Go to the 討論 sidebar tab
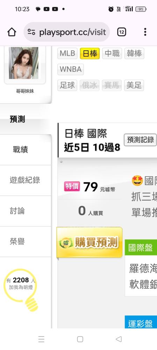Image resolution: width=157 pixels, height=350 pixels. [x=17, y=211]
